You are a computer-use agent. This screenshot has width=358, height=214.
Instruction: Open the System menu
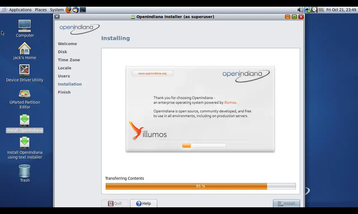click(57, 10)
